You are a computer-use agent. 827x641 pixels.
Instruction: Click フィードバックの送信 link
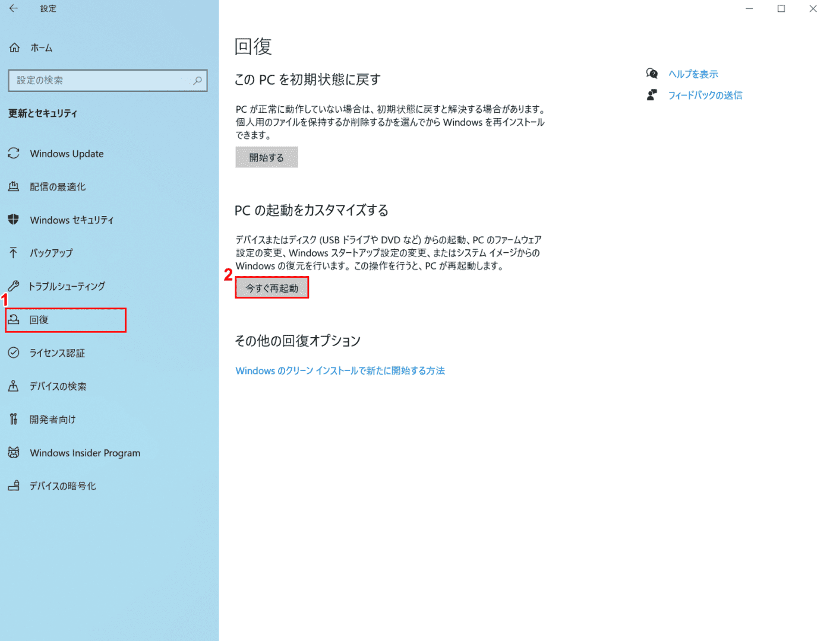coord(705,95)
